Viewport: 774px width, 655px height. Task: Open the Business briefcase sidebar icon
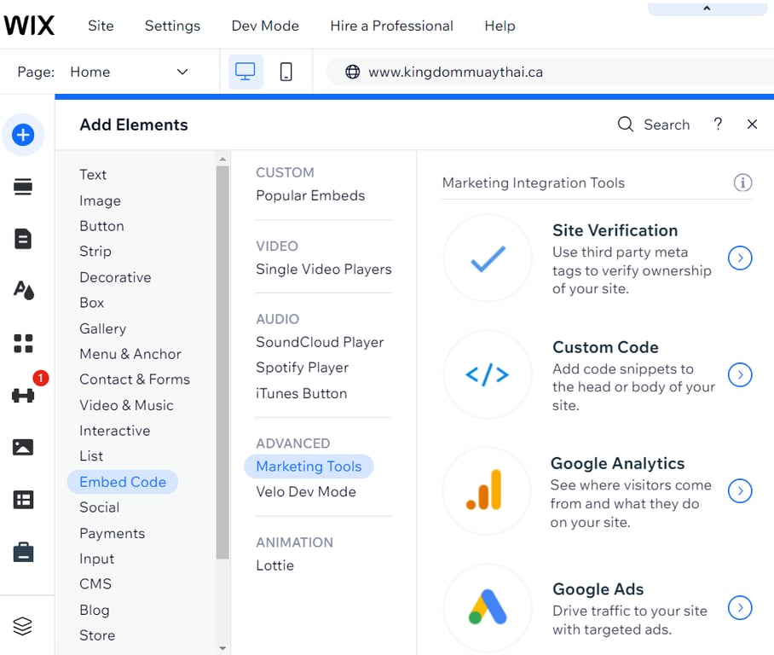pyautogui.click(x=23, y=552)
